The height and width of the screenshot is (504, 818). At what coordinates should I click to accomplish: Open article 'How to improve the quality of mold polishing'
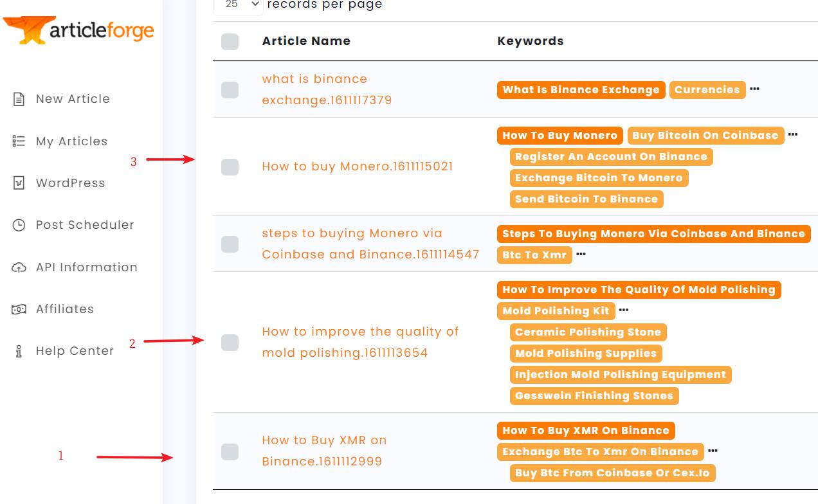(360, 342)
